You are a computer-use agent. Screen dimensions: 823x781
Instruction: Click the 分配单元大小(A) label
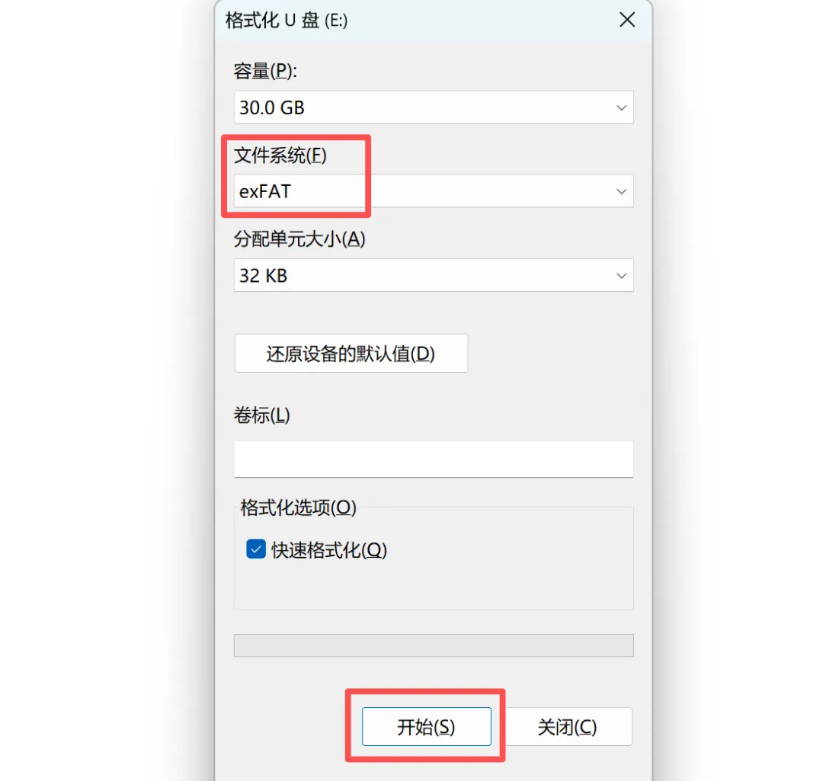(299, 239)
